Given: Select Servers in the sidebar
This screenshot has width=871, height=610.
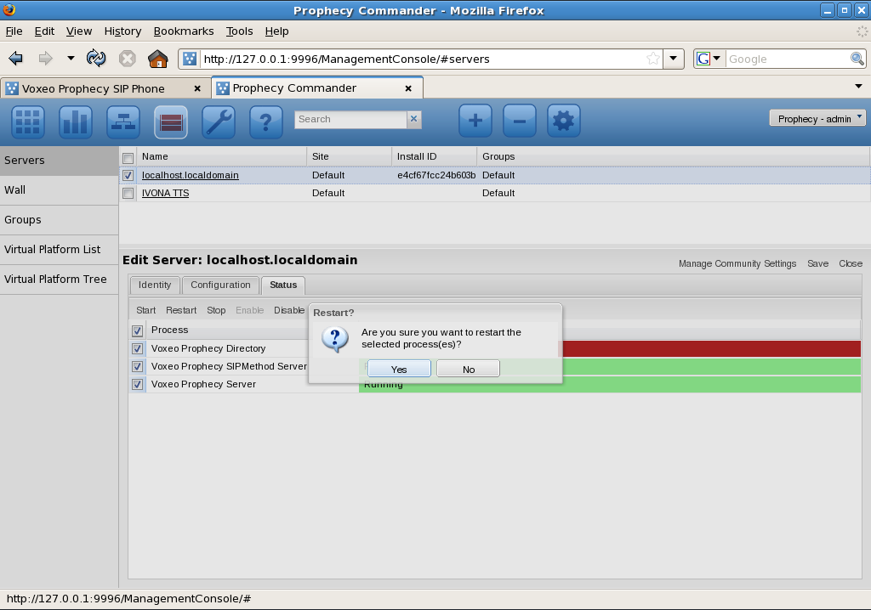Looking at the screenshot, I should click(59, 161).
